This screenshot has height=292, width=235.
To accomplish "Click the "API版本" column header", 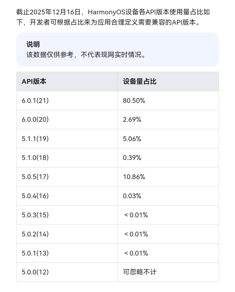I will click(34, 81).
